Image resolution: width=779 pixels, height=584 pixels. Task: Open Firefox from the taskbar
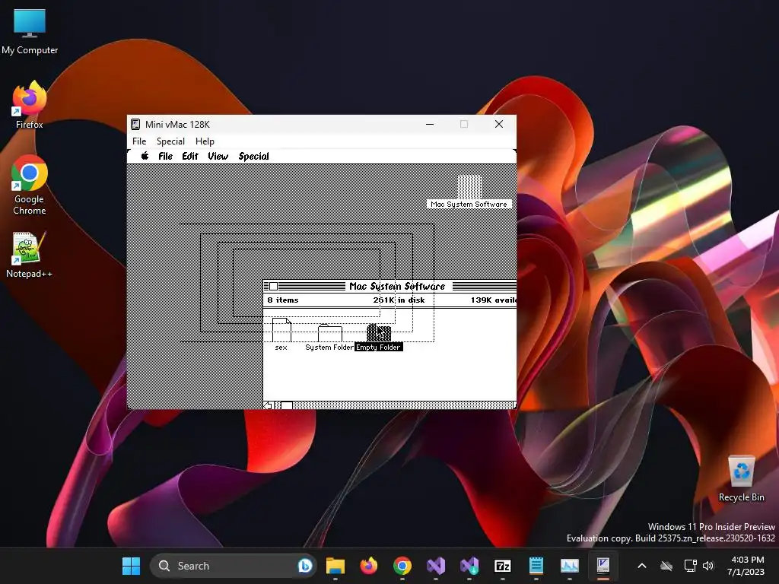[369, 566]
